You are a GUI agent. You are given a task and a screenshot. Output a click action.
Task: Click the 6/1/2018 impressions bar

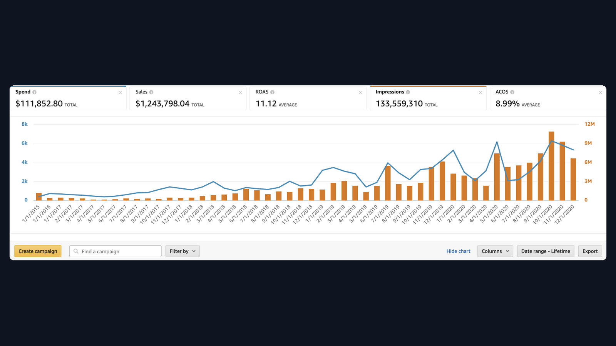coord(246,195)
